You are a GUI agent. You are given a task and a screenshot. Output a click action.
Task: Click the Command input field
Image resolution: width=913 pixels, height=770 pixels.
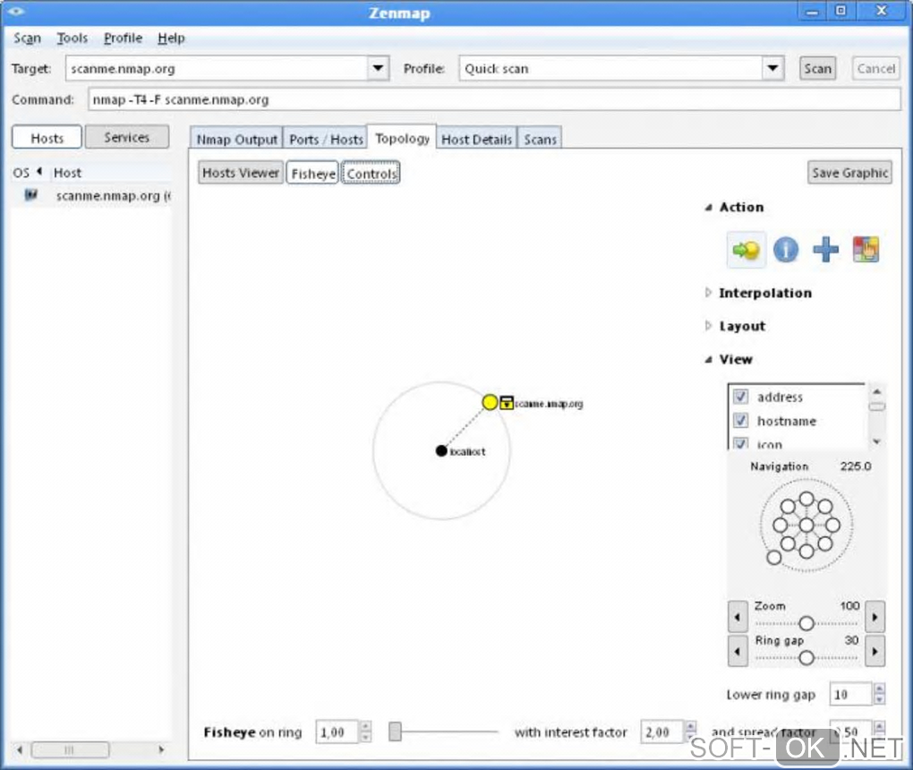(494, 99)
